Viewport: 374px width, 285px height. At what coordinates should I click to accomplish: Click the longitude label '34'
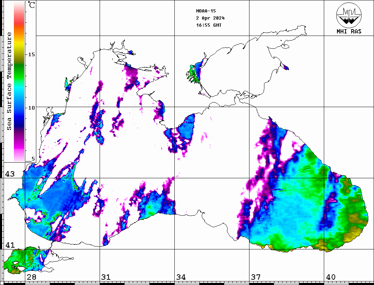pyautogui.click(x=181, y=277)
